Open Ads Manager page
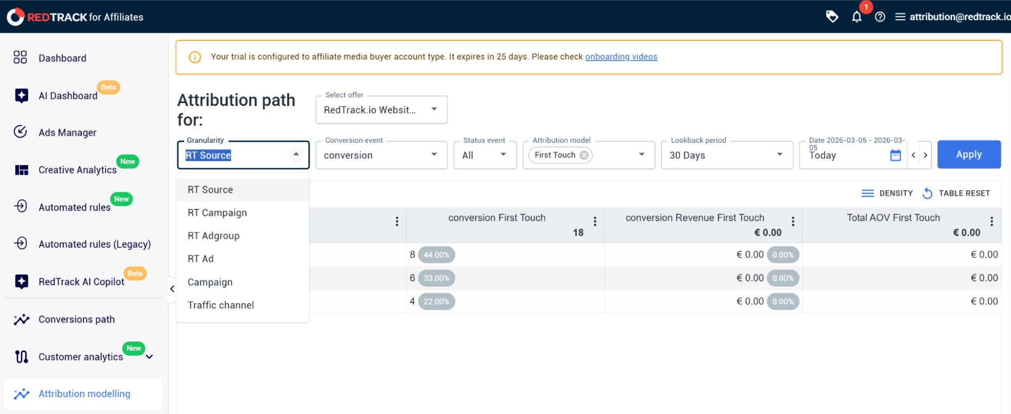1011x414 pixels. (x=67, y=133)
